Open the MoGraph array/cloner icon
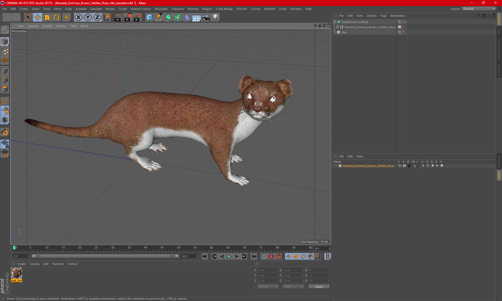Screen dimensions: 502x301 coord(178,18)
